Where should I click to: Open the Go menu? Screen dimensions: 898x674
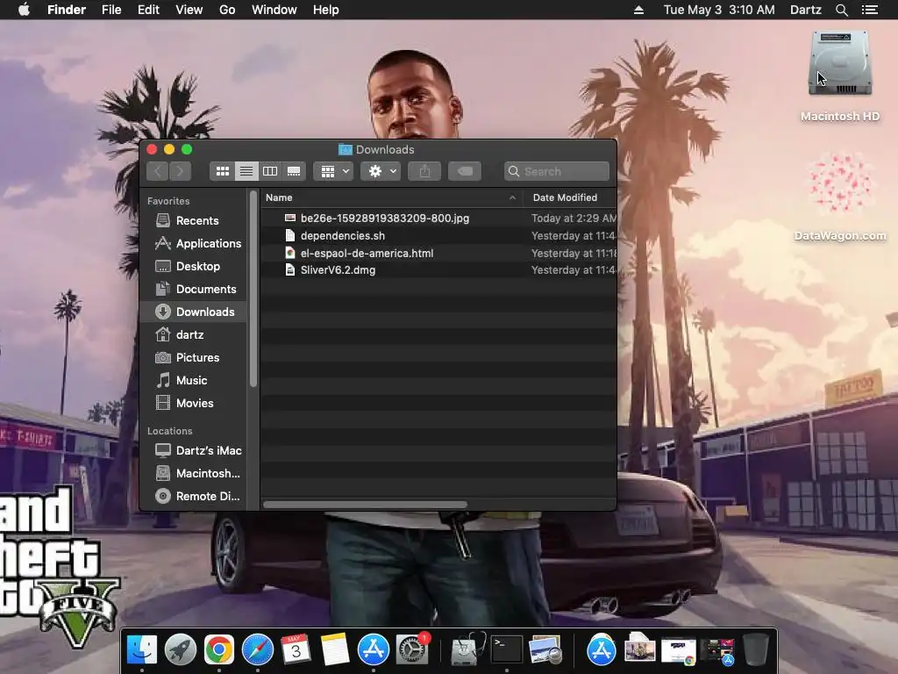pos(227,10)
